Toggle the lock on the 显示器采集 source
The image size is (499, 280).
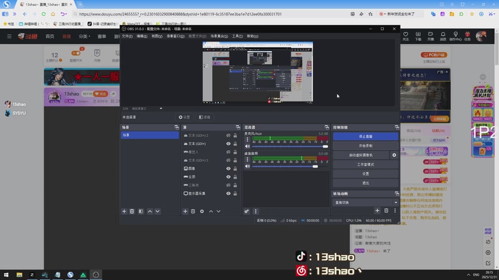click(x=235, y=194)
